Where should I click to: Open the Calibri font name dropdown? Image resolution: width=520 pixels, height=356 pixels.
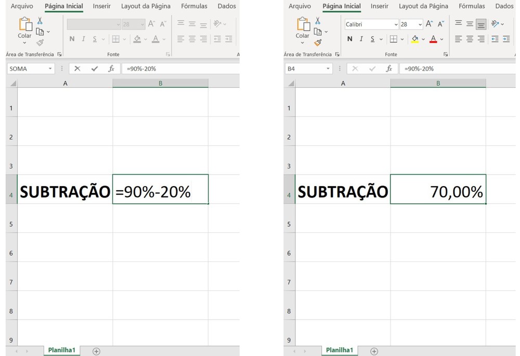(x=396, y=24)
